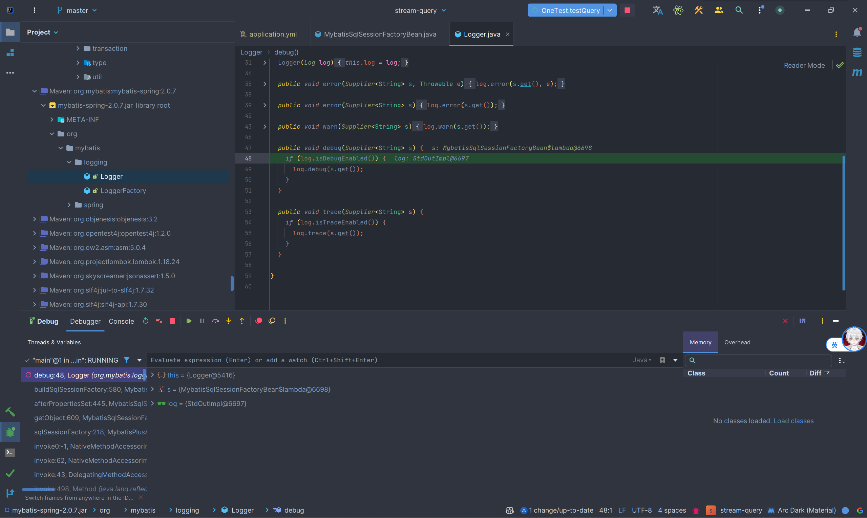Click Step Out icon
Viewport: 867px width, 518px height.
pos(241,321)
